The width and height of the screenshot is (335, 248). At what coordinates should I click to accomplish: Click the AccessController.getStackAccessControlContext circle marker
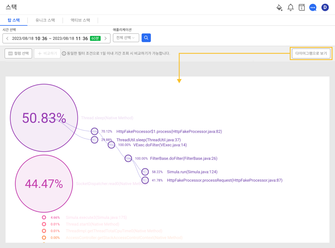pos(44,238)
